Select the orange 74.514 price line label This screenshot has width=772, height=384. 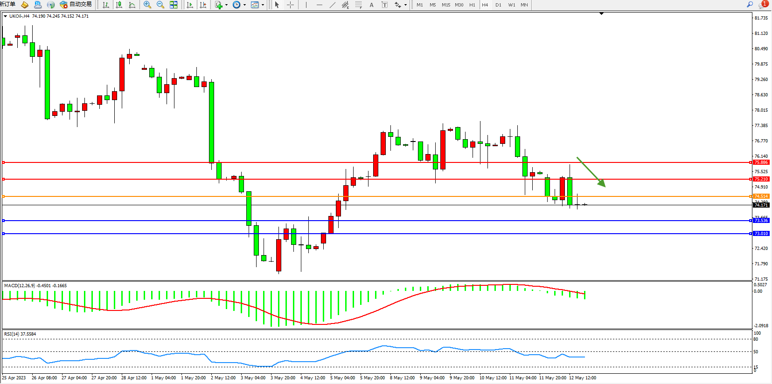click(761, 196)
